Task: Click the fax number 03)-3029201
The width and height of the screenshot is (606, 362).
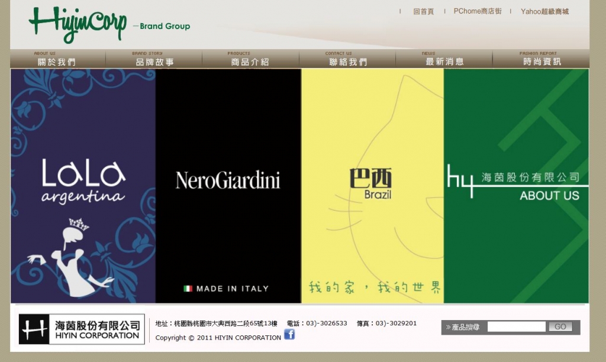Action: coord(396,324)
